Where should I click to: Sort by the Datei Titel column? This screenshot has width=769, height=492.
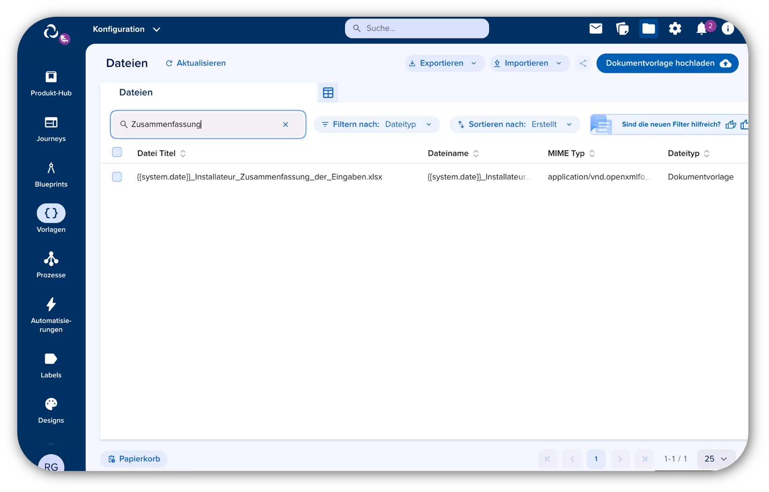pyautogui.click(x=161, y=153)
